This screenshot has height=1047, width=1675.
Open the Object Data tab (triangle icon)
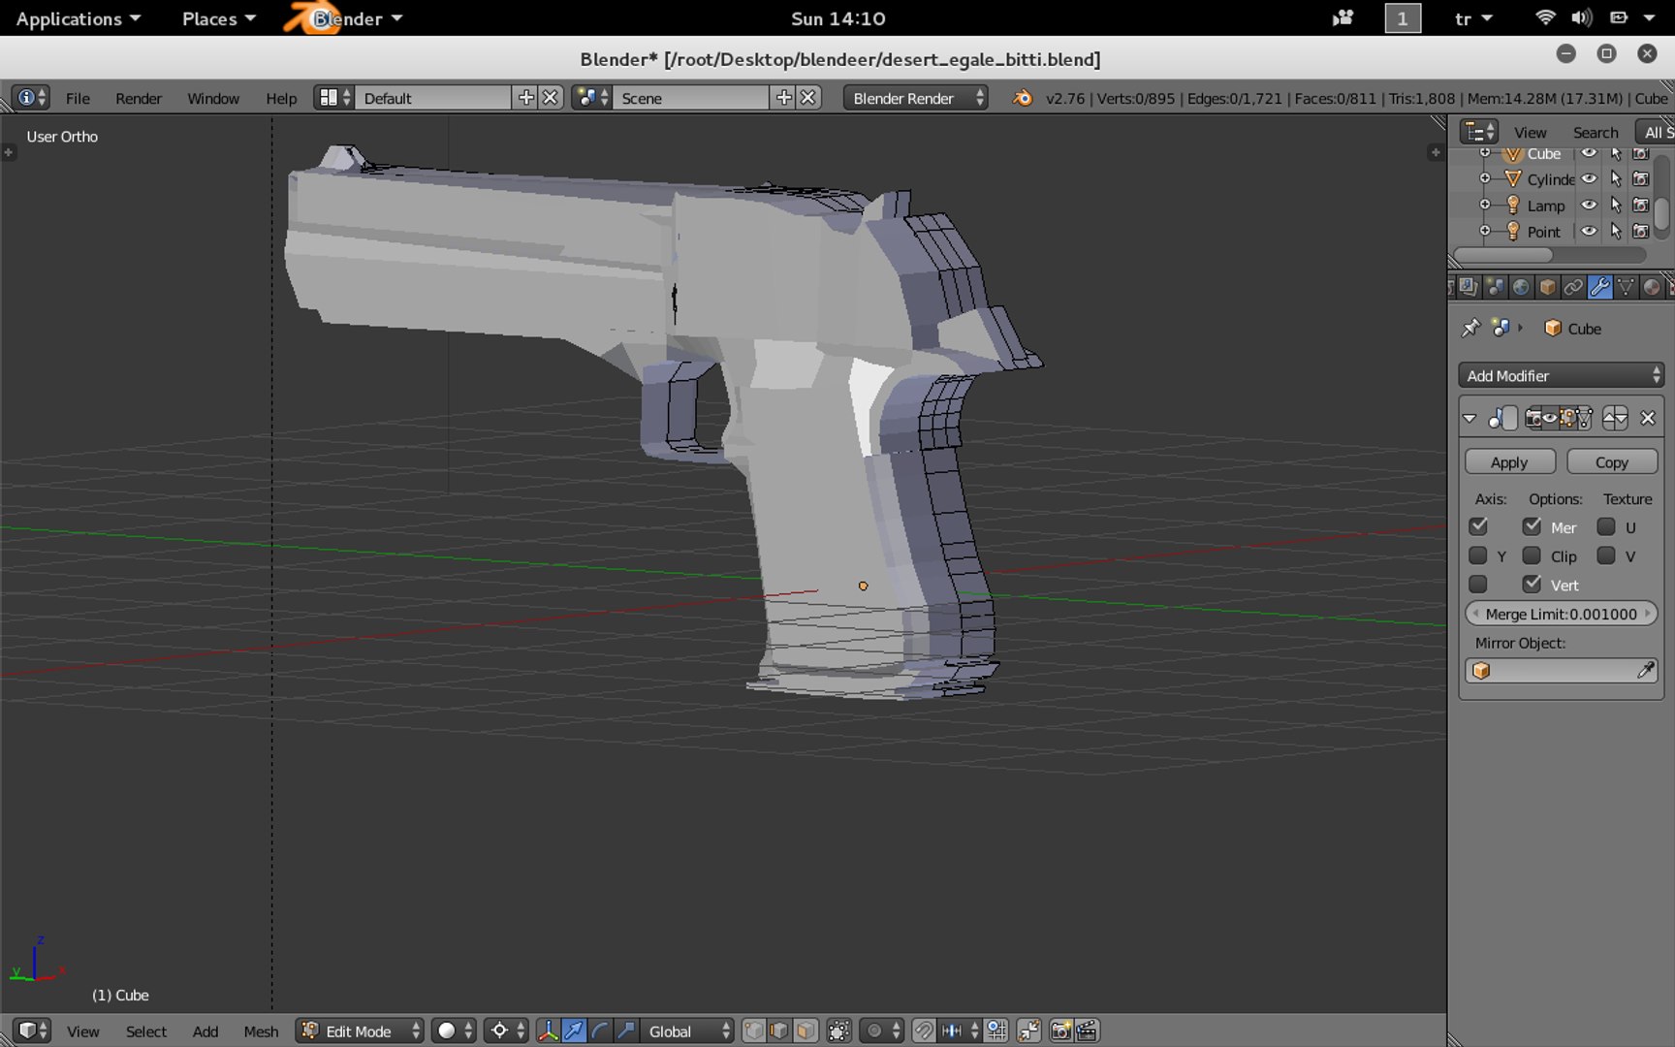tap(1627, 287)
